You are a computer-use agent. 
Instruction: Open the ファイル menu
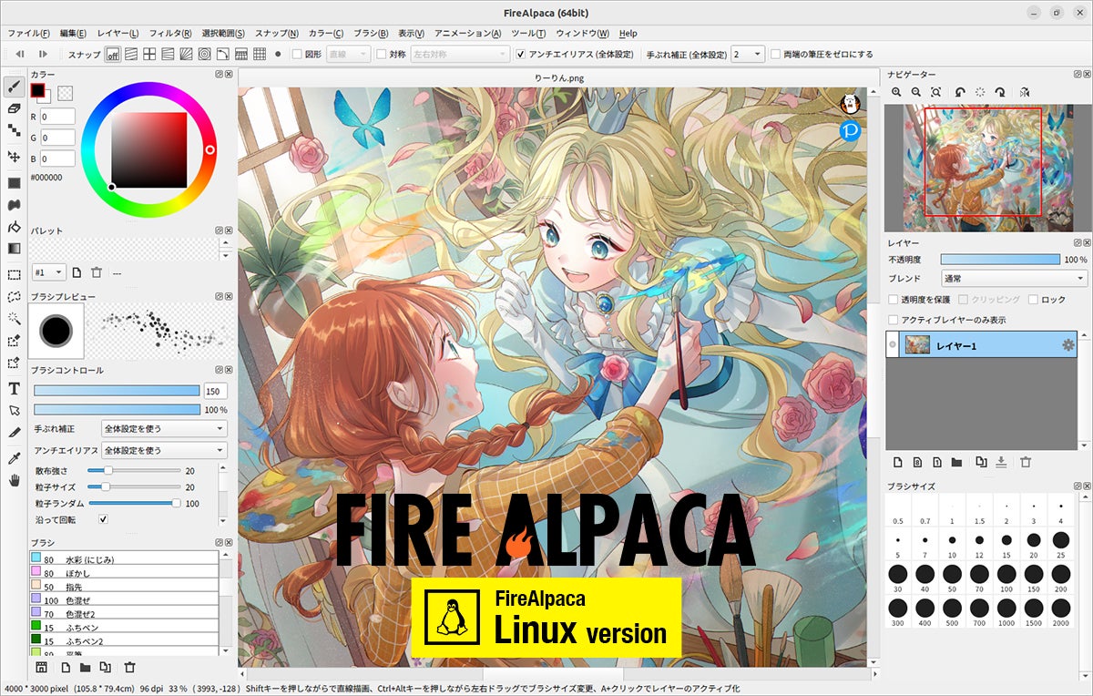pyautogui.click(x=28, y=33)
